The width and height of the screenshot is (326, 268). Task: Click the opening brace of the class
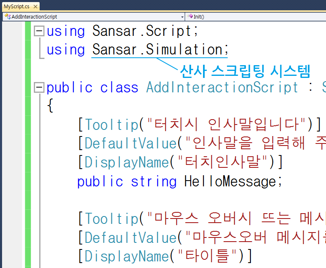[x=50, y=106]
